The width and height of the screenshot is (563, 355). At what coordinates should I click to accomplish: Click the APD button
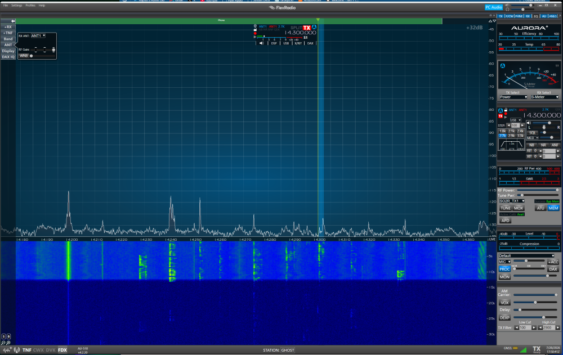[x=505, y=221]
